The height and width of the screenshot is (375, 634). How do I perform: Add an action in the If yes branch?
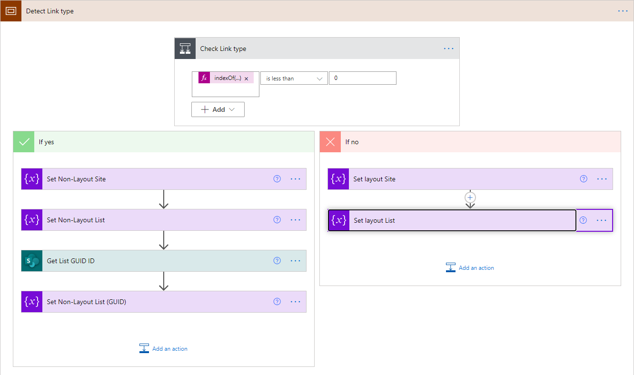click(164, 349)
